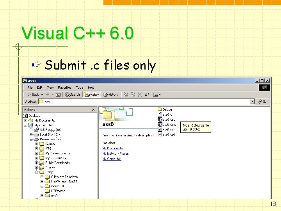Open the Views dropdown button
This screenshot has height=211, width=281.
coord(157,95)
